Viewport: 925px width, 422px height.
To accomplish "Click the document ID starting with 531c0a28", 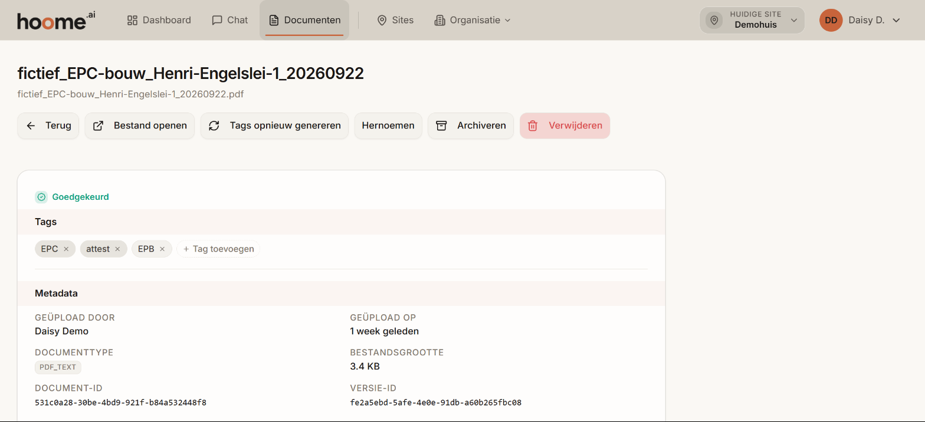I will click(x=120, y=403).
